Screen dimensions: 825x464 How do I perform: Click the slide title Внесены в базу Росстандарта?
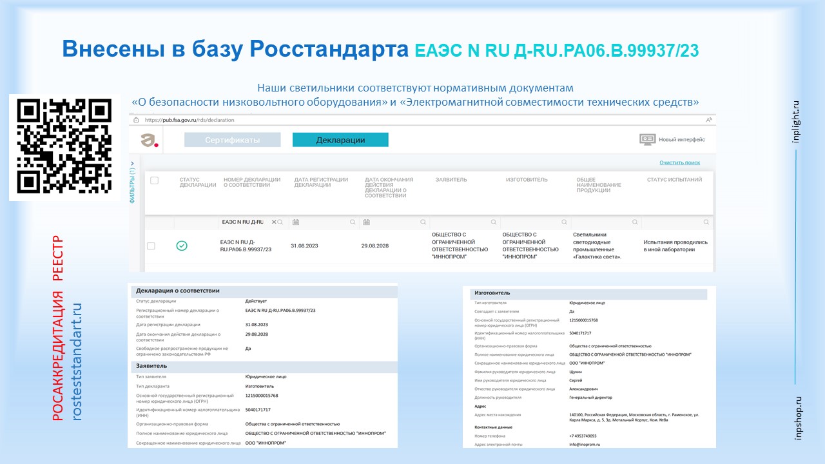[x=235, y=49]
